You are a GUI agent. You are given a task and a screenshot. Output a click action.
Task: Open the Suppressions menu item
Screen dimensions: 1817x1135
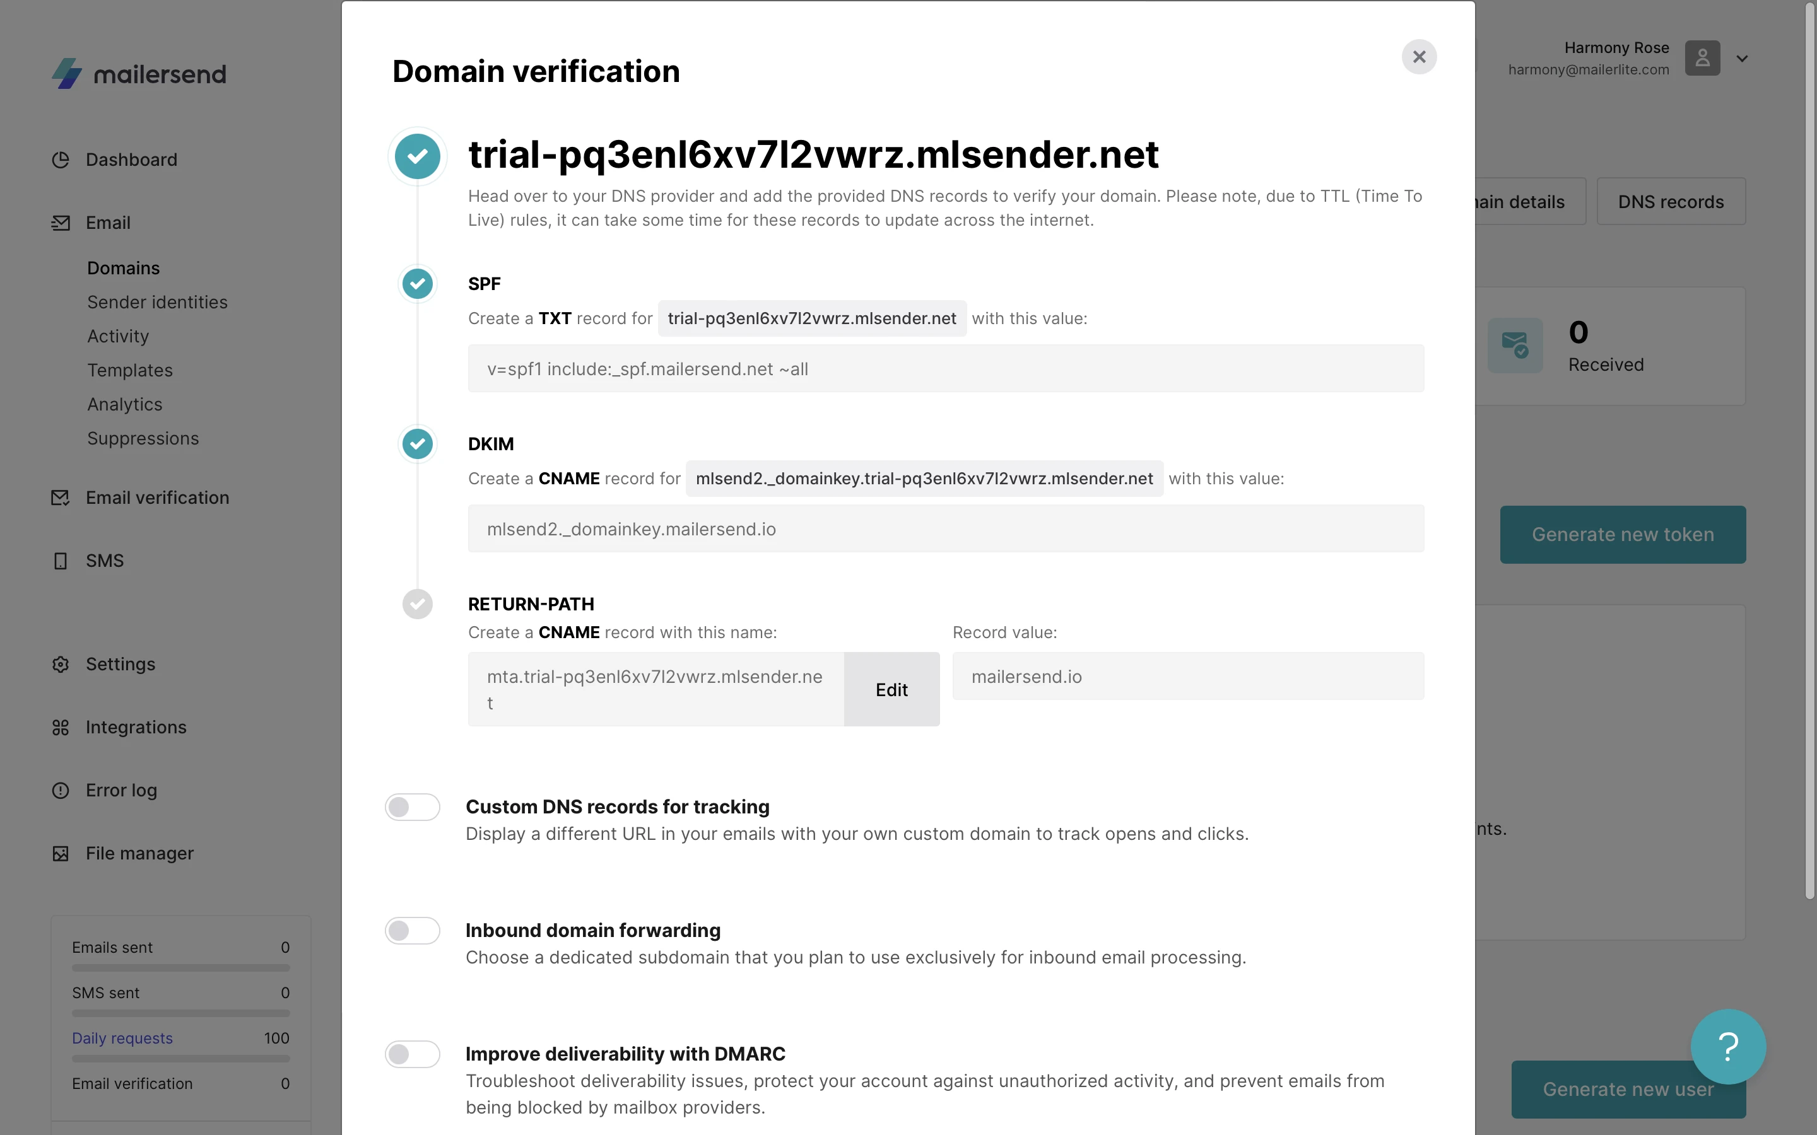143,438
